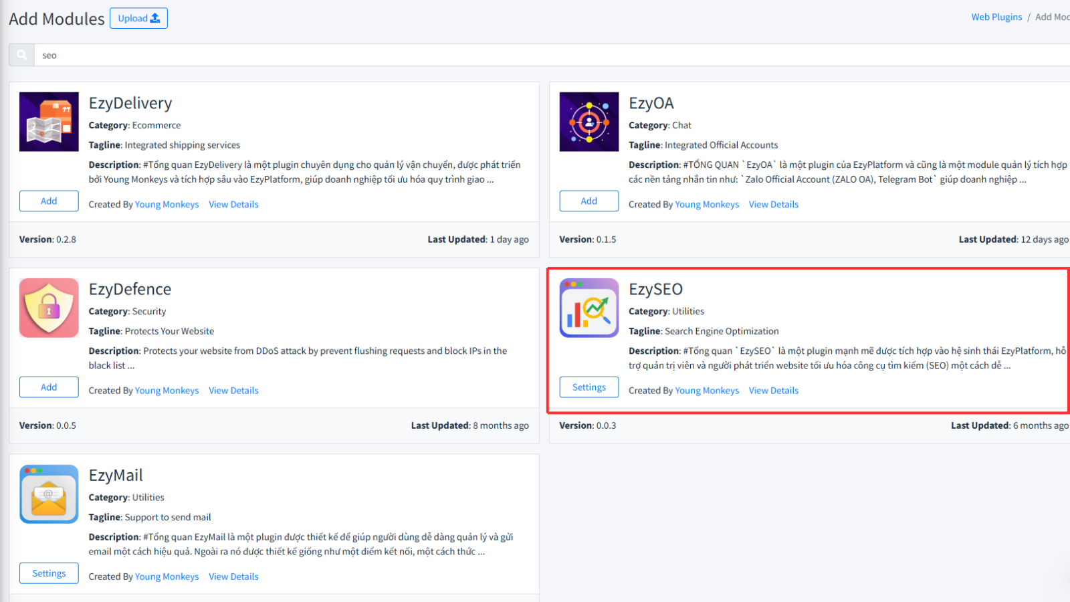
Task: Click 'Tagline: Integrated shipping services'
Action: (x=165, y=144)
